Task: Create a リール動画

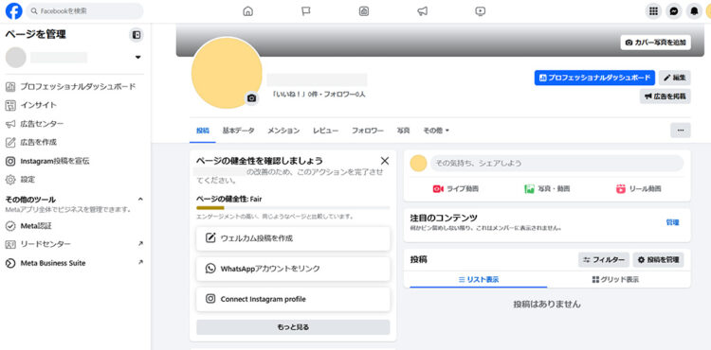Action: tap(638, 189)
